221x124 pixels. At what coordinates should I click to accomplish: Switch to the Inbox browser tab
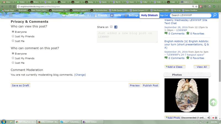pyautogui.click(x=9, y=2)
